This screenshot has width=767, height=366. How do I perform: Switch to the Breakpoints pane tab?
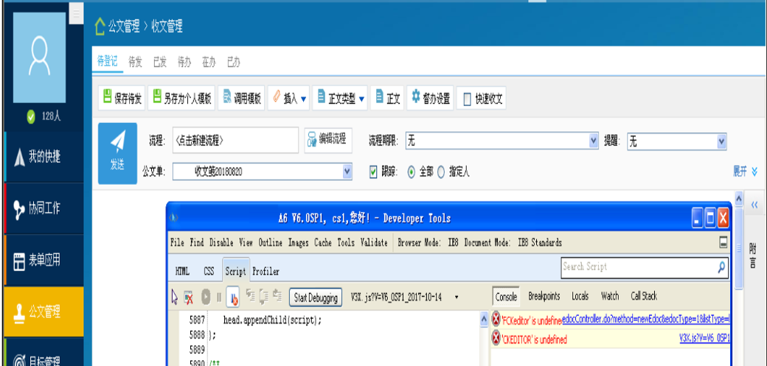(x=544, y=296)
